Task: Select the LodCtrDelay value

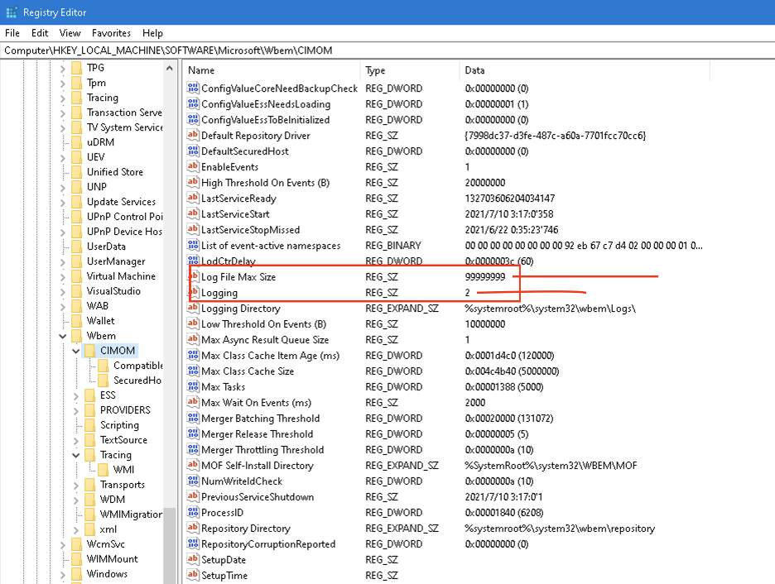Action: click(229, 261)
